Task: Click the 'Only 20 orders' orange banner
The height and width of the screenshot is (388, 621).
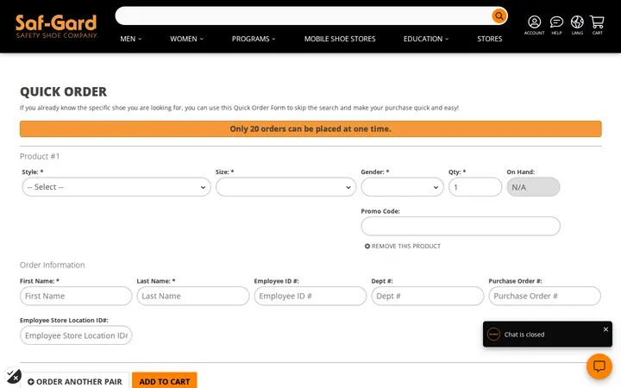Action: (310, 129)
